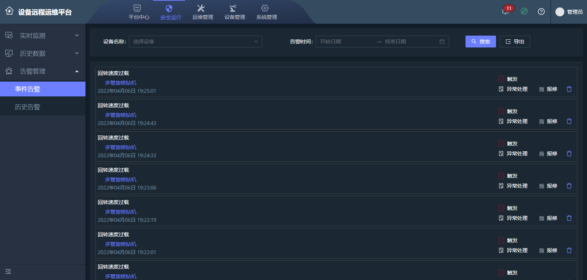Click the help question mark icon
Screen dimensions: 587x280
click(541, 11)
